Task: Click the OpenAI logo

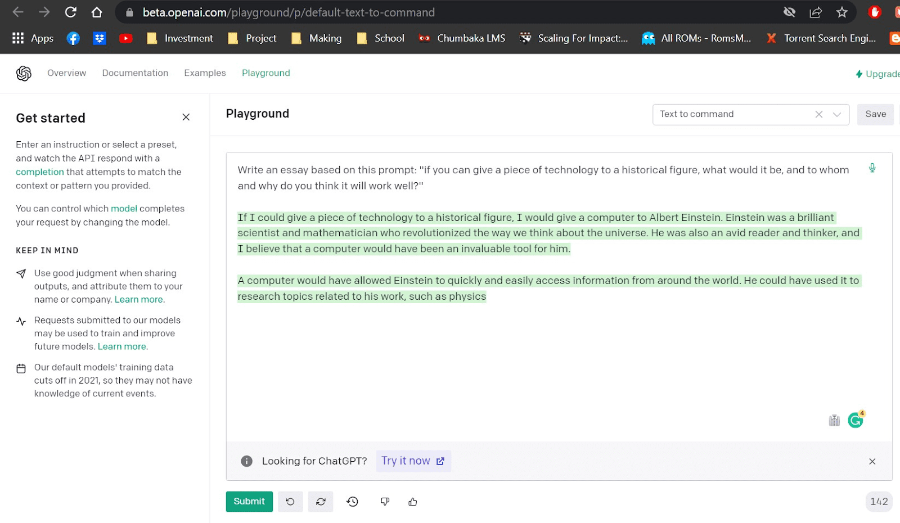Action: 24,73
